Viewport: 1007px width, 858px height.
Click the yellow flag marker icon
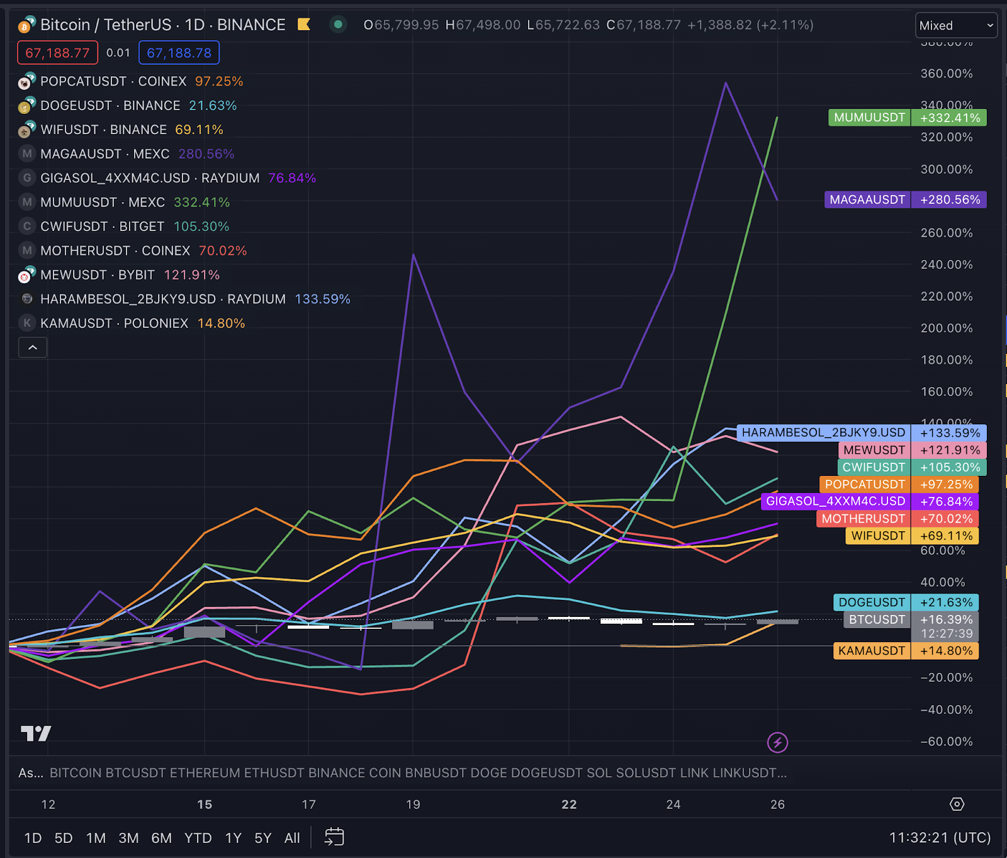coord(304,25)
